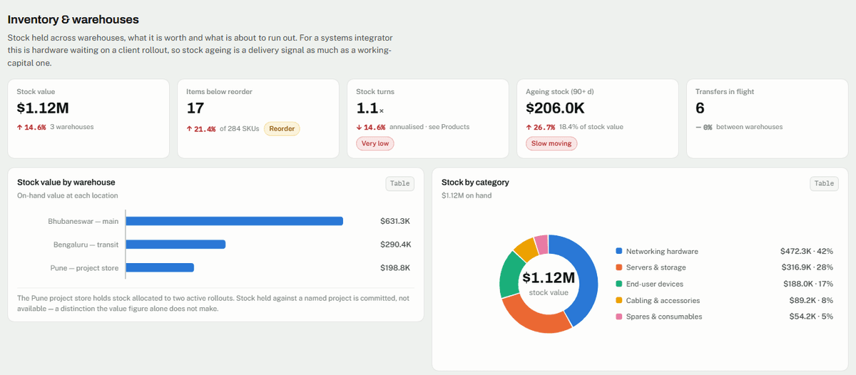The width and height of the screenshot is (856, 375).
Task: Click the 0% change on Transfers in flight
Action: click(704, 127)
